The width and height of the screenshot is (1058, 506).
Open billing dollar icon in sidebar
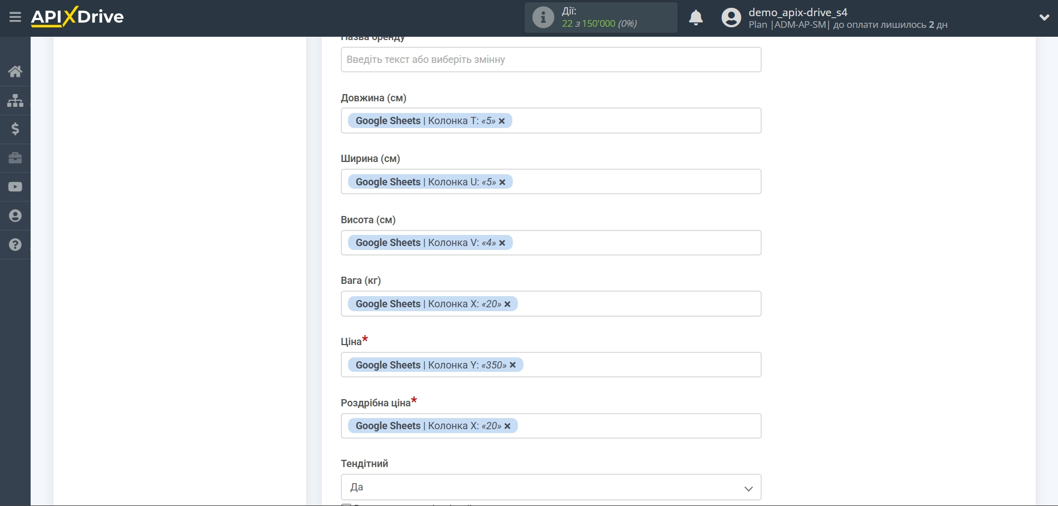(x=15, y=129)
